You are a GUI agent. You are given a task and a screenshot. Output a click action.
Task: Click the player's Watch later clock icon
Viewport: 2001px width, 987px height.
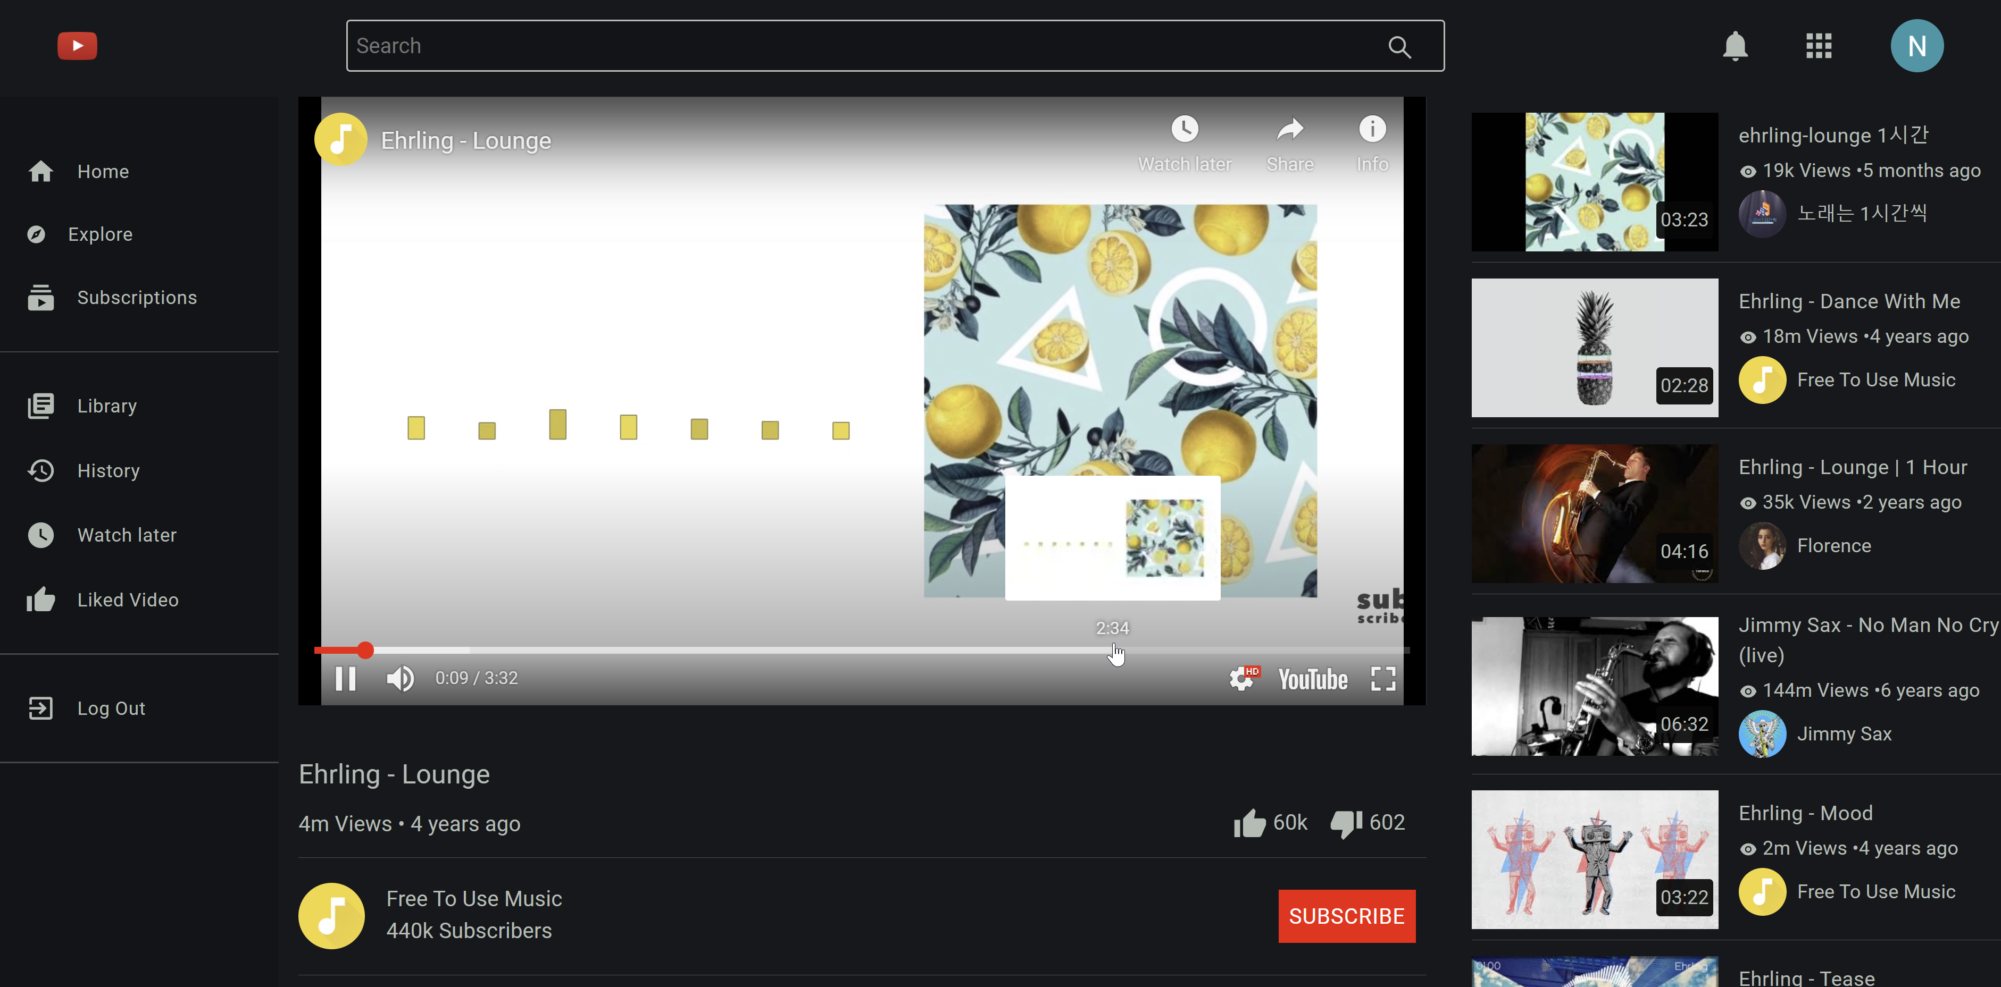(1185, 129)
